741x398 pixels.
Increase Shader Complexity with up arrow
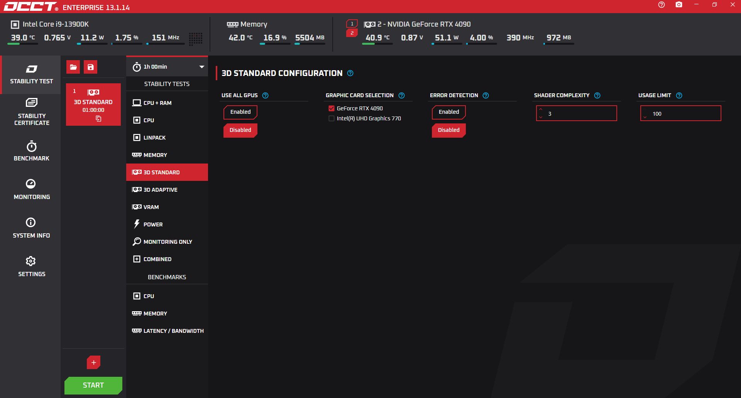541,110
